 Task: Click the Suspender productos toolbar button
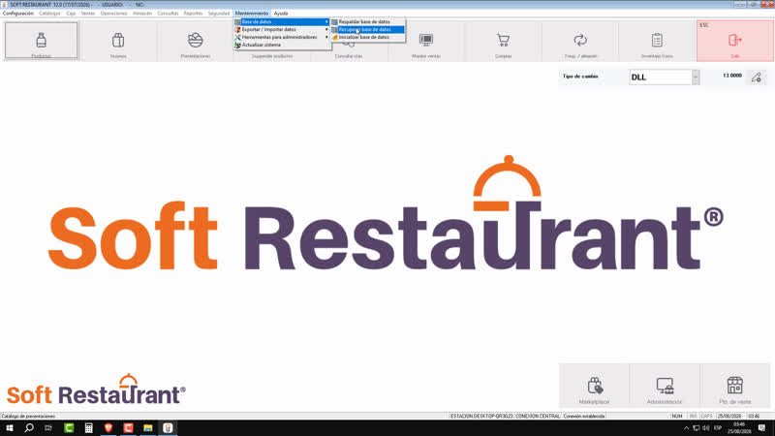pos(272,55)
